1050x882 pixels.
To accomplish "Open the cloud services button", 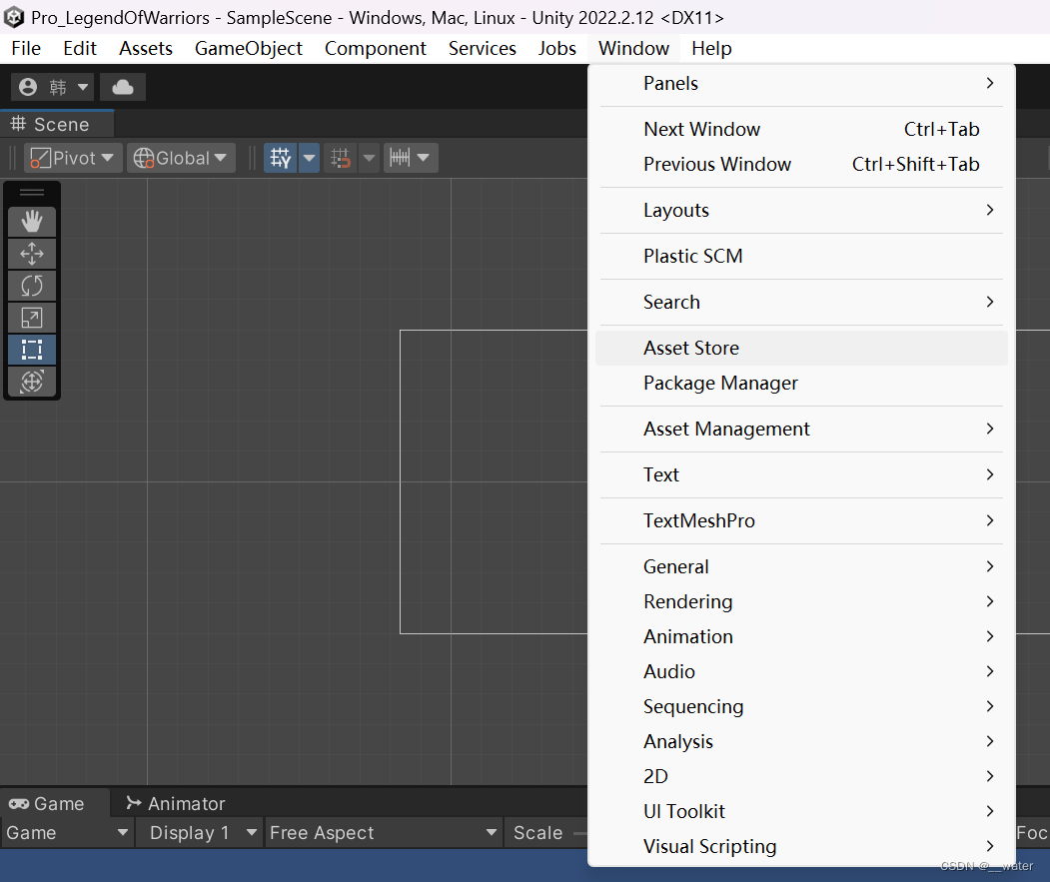I will 123,87.
